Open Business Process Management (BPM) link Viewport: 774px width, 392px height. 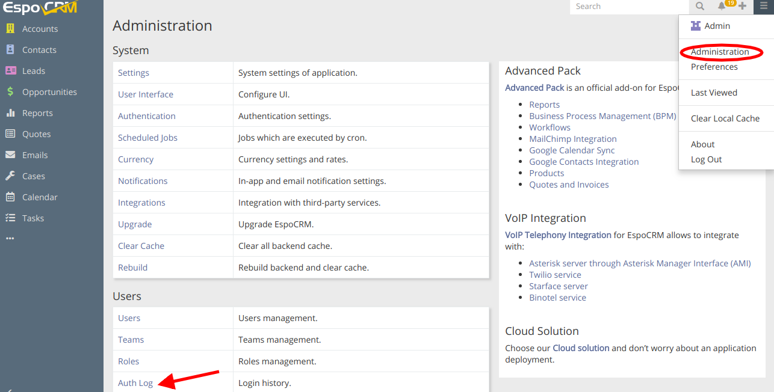(602, 116)
